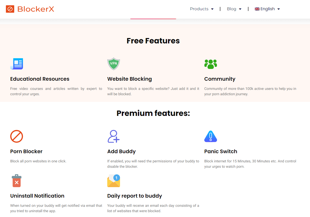Click the Free Features heading
This screenshot has height=217, width=310.
(x=153, y=40)
